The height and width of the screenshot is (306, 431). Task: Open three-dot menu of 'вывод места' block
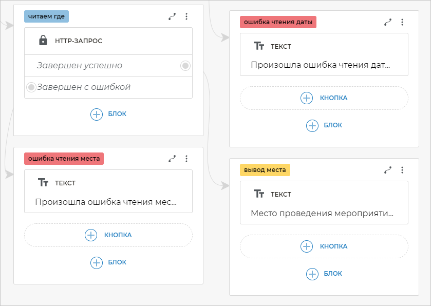pyautogui.click(x=402, y=170)
